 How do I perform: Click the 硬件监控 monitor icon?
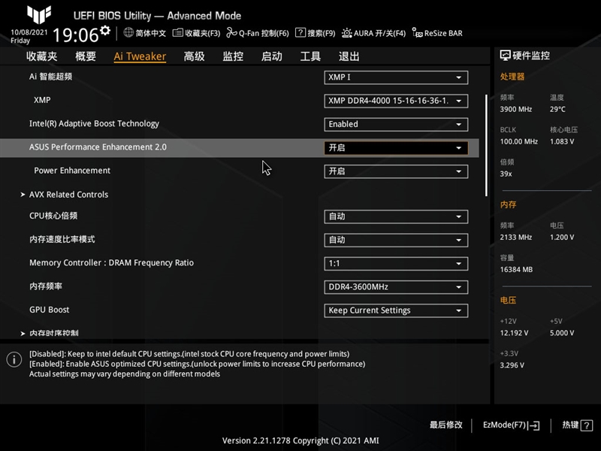[505, 56]
